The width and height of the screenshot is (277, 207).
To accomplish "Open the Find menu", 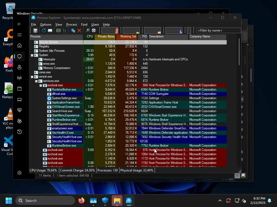I will point(84,25).
